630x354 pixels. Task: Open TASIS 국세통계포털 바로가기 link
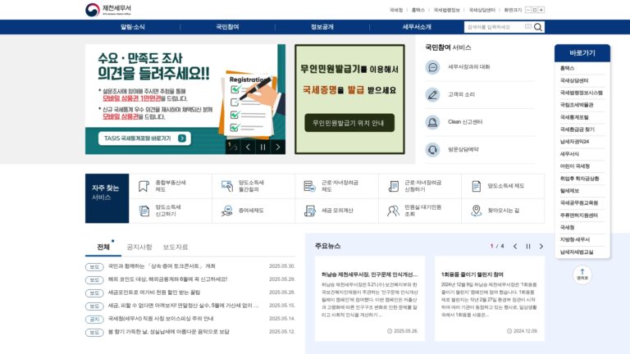[x=144, y=138]
